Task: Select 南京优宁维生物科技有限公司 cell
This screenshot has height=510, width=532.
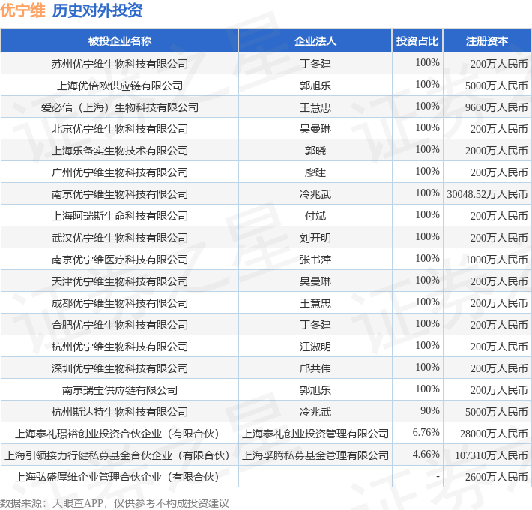Action: (x=120, y=194)
